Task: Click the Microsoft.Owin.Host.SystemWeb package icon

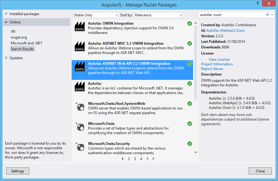Action: click(80, 107)
